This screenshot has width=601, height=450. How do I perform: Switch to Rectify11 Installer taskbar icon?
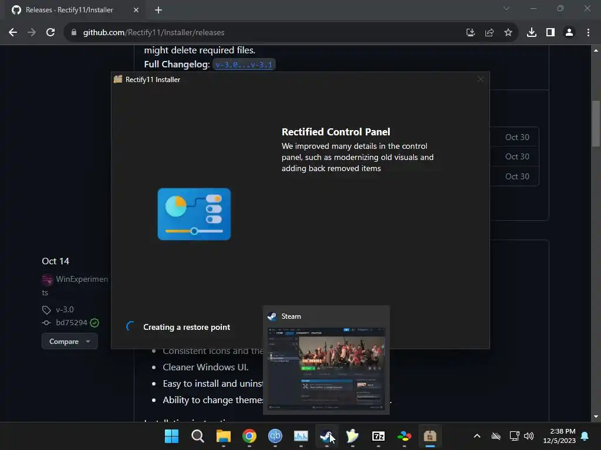430,436
